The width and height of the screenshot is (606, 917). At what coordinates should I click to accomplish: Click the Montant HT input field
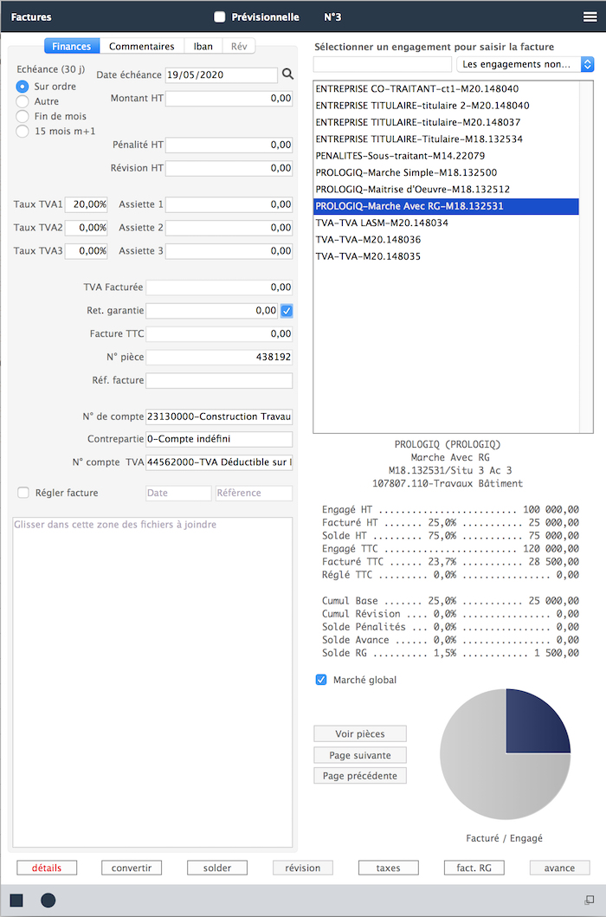(x=229, y=98)
